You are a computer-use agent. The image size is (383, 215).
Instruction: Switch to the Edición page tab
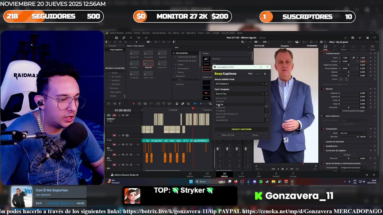click(224, 175)
